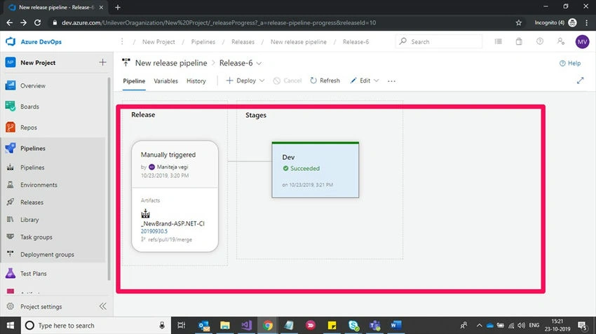
Task: Click New Project breadcrumb
Action: [x=158, y=42]
